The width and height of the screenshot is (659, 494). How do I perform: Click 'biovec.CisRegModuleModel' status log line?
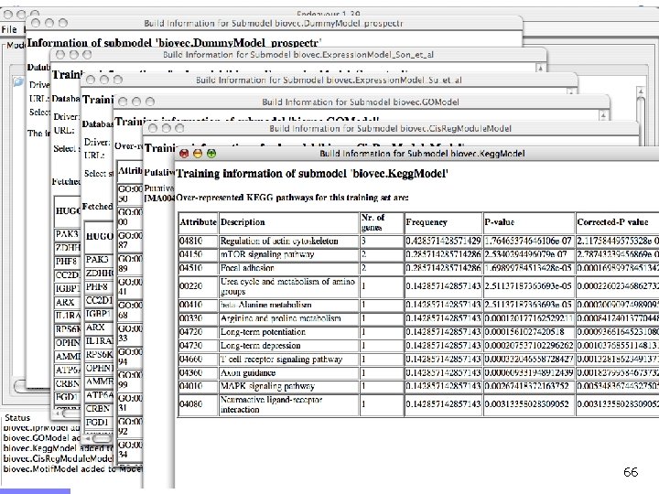click(x=58, y=458)
